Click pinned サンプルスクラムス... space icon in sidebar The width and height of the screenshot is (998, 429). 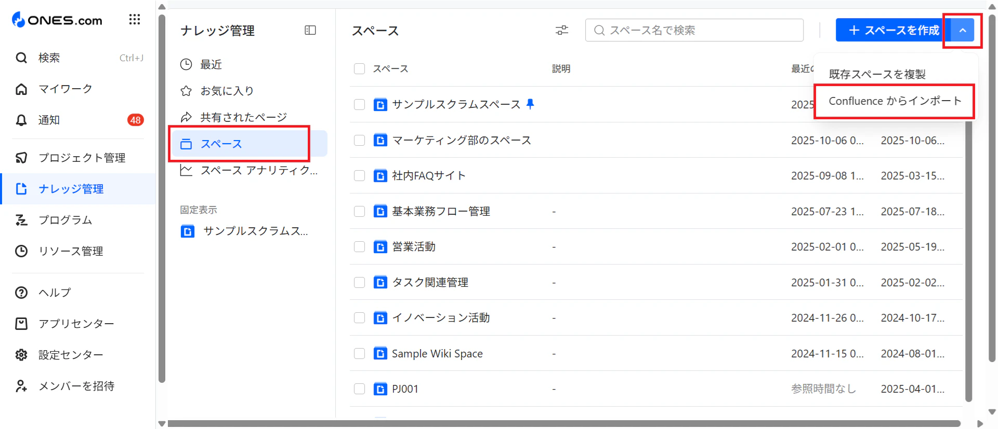click(x=188, y=231)
